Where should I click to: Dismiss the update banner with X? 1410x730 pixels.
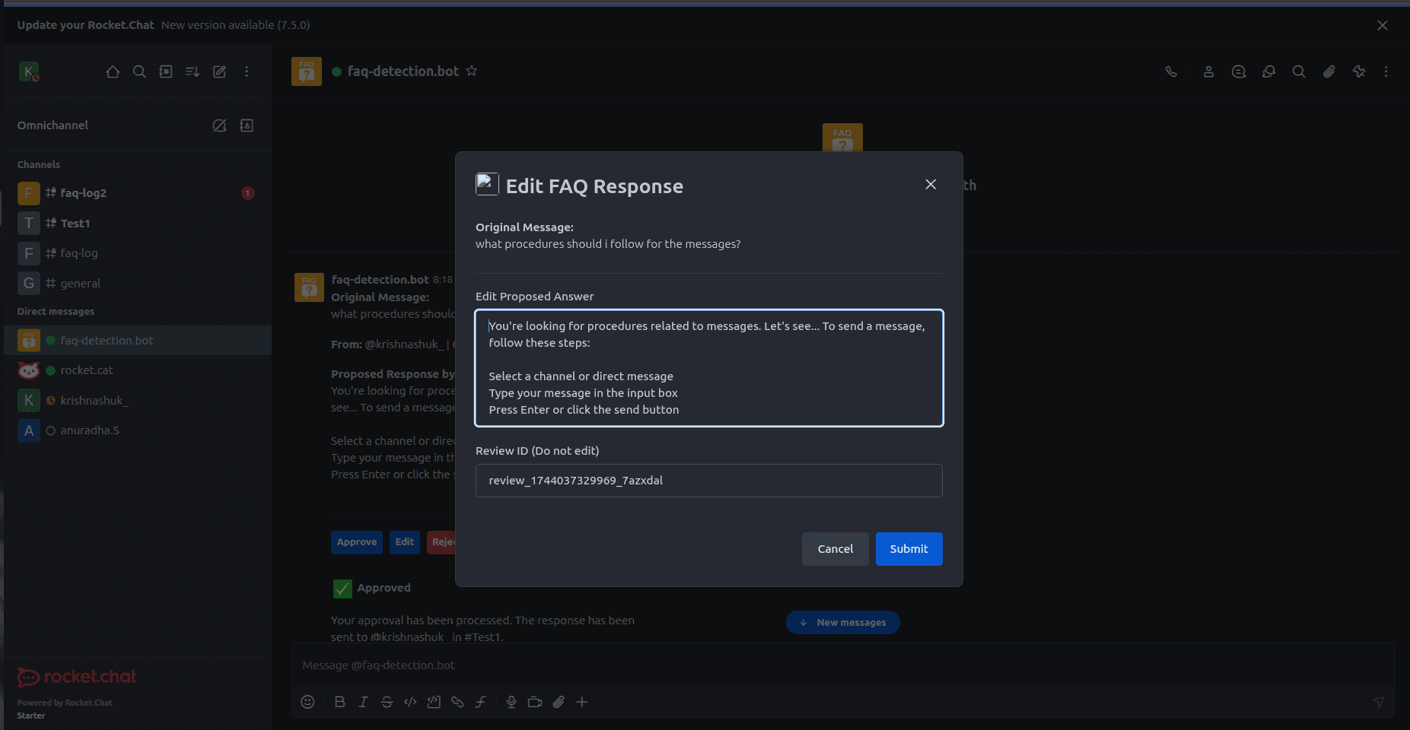[x=1383, y=25]
